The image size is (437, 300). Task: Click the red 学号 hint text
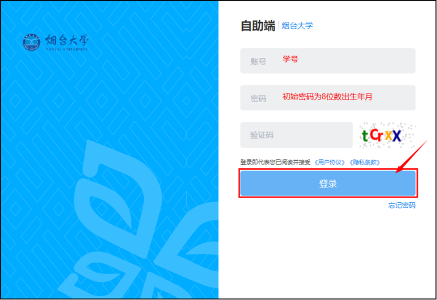[x=290, y=59]
